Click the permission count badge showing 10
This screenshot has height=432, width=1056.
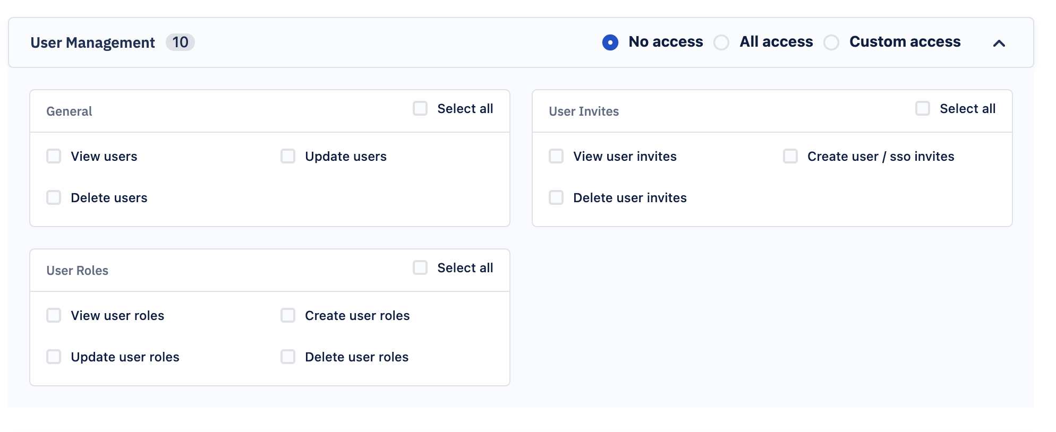(181, 42)
